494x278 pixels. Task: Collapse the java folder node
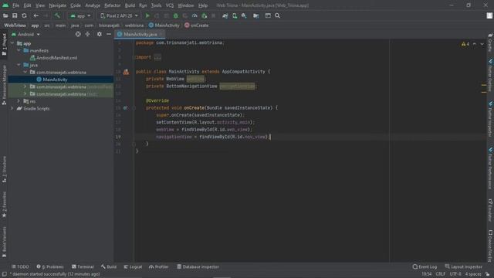pyautogui.click(x=19, y=65)
